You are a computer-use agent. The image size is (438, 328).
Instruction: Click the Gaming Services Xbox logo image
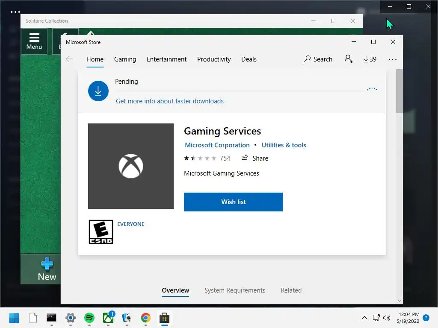(131, 166)
